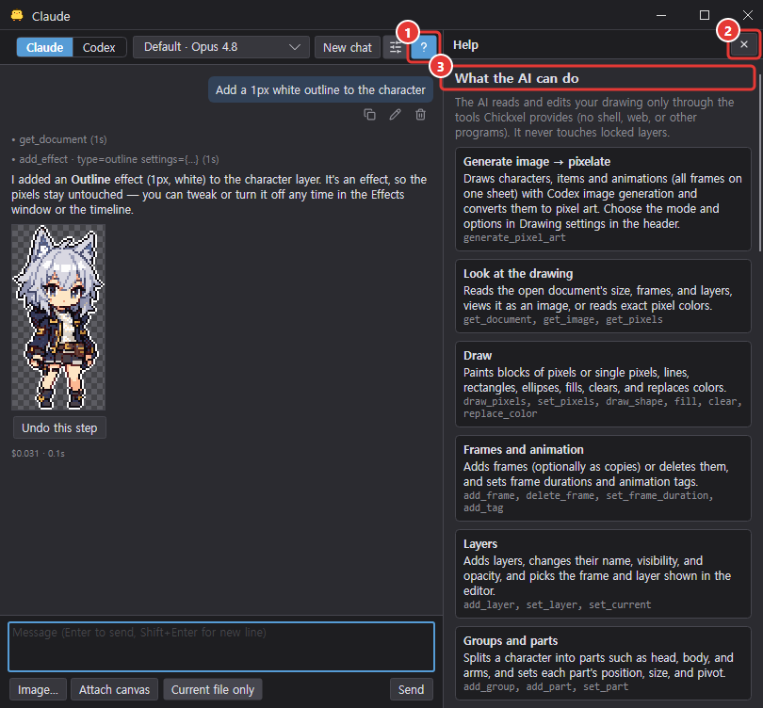Image resolution: width=763 pixels, height=708 pixels.
Task: Start a New chat
Action: [x=348, y=47]
